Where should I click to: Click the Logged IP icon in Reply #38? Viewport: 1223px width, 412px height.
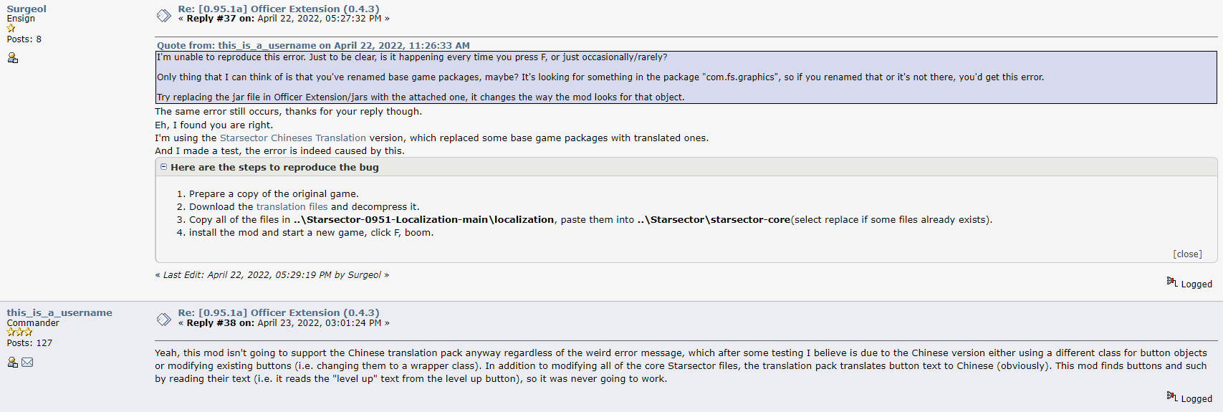coord(1172,396)
